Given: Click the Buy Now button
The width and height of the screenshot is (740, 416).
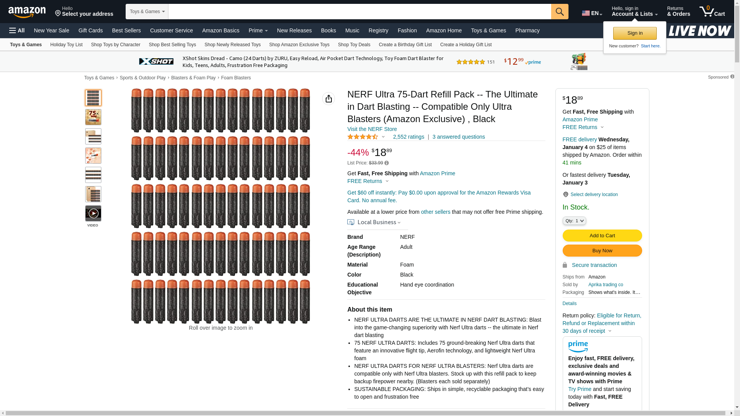Looking at the screenshot, I should click(x=602, y=251).
